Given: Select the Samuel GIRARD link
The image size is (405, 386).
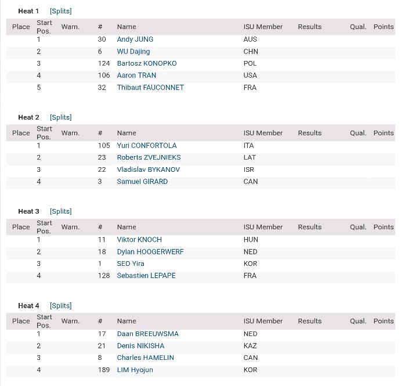Looking at the screenshot, I should pos(142,181).
